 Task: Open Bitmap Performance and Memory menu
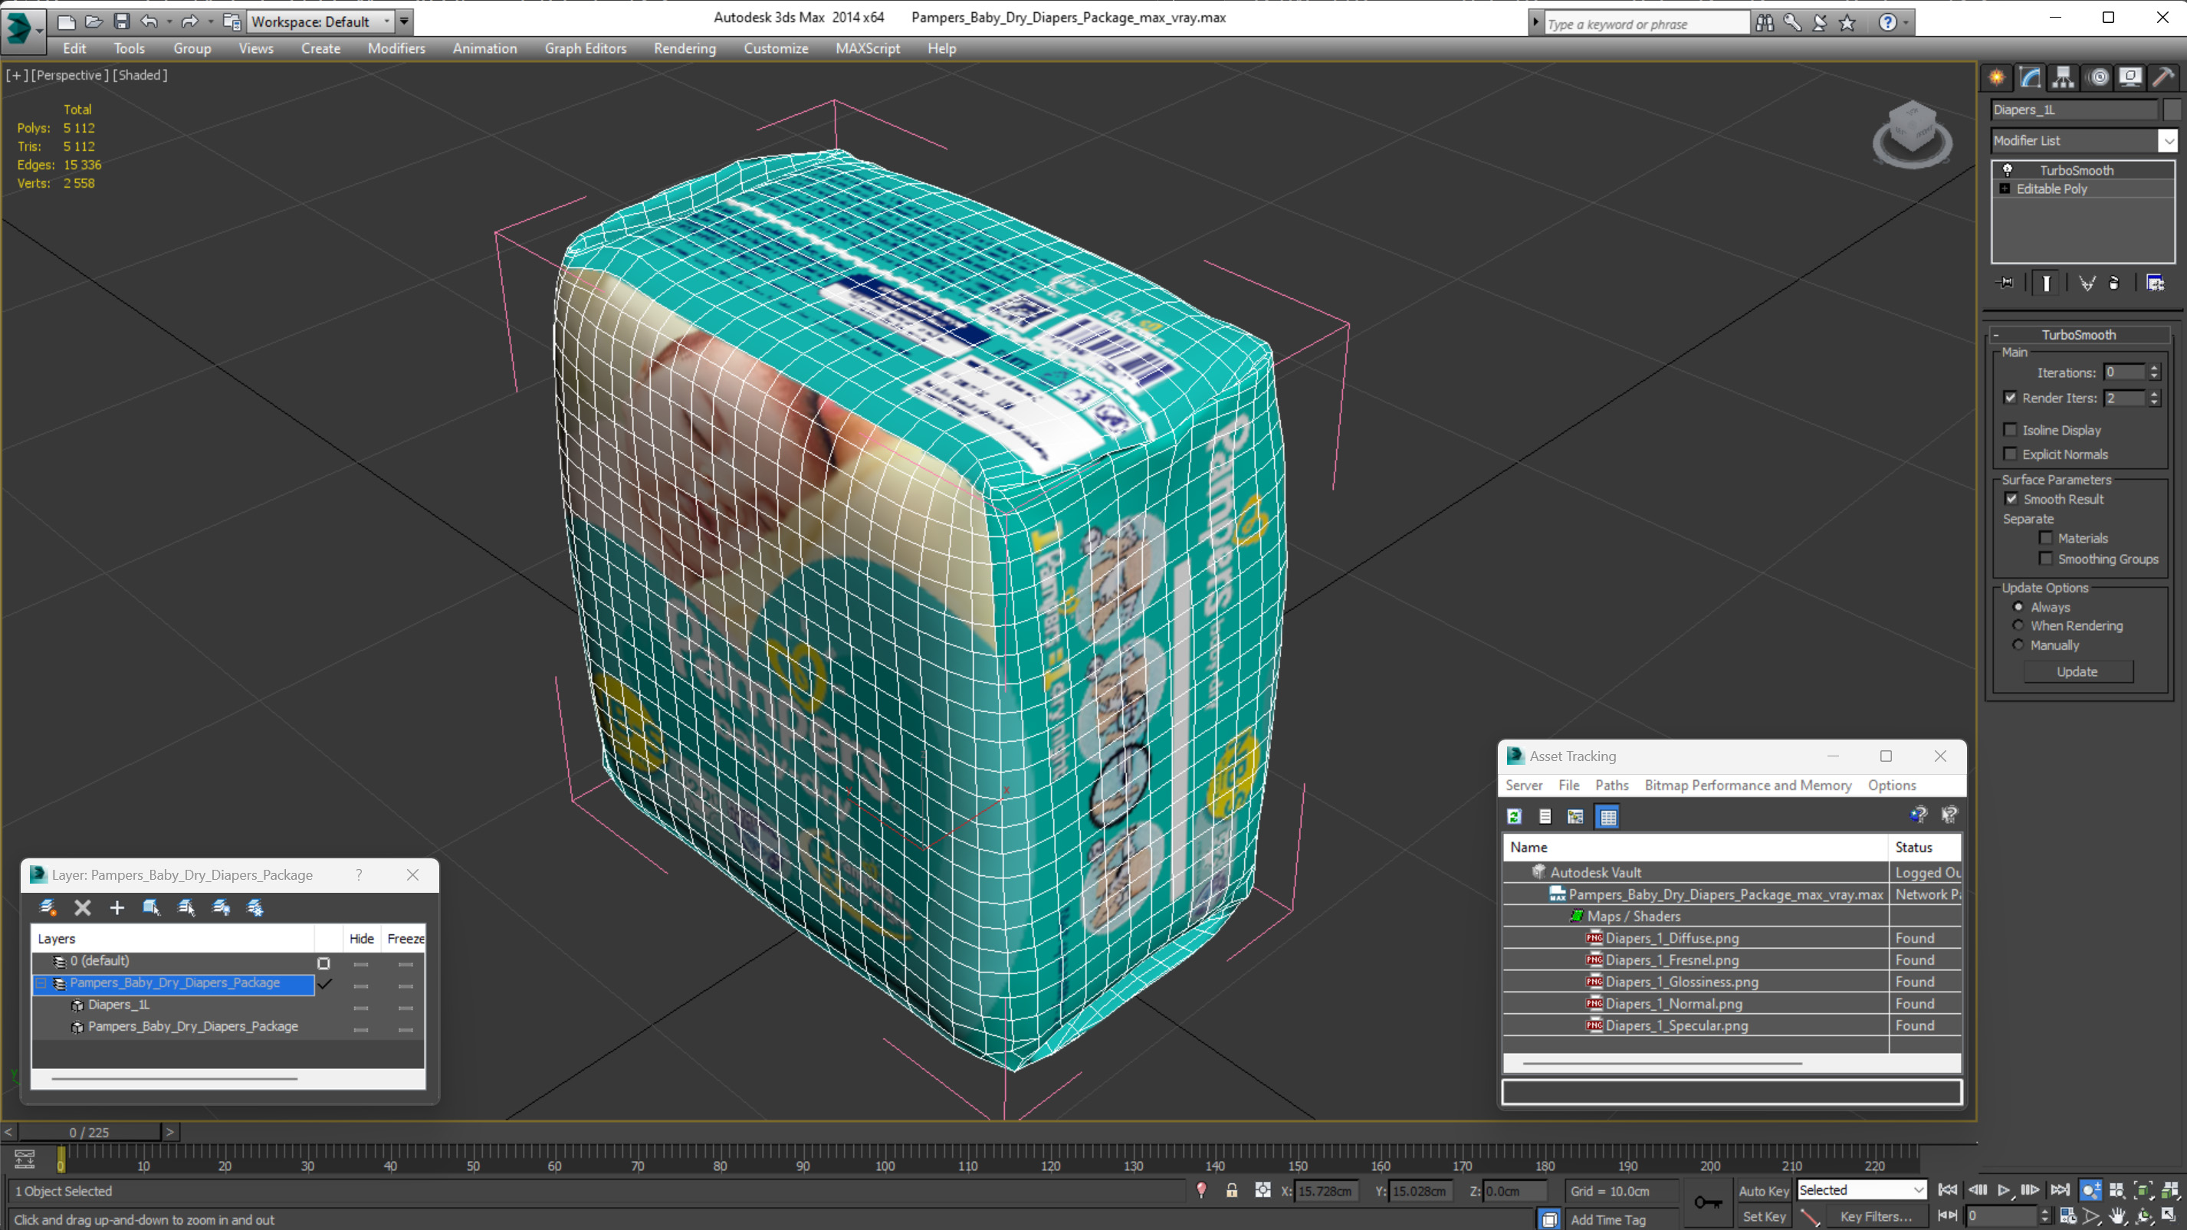click(x=1748, y=786)
